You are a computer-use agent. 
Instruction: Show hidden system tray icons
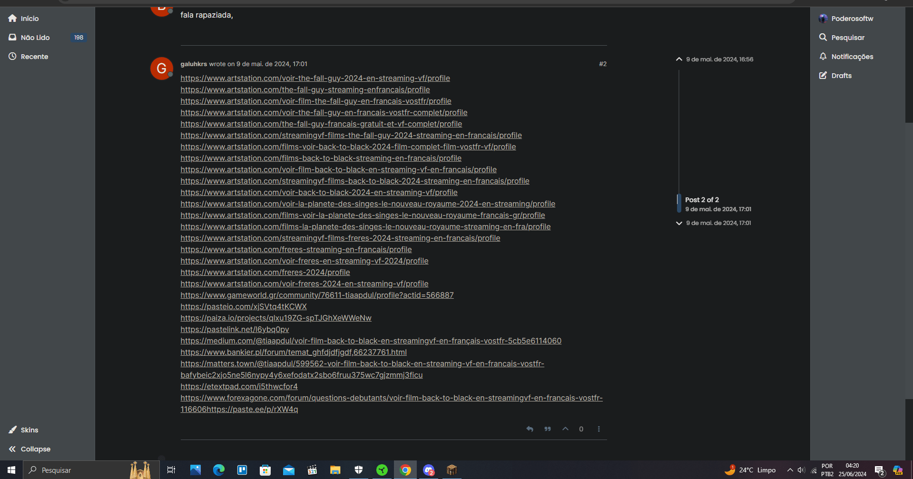point(790,470)
